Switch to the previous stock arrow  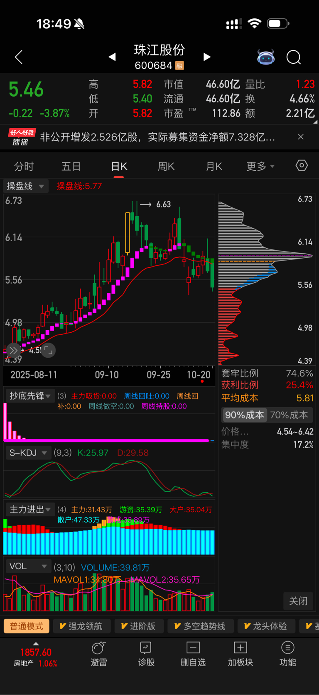click(112, 57)
